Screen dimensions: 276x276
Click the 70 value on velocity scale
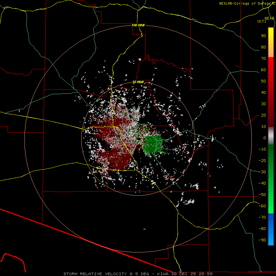[x=263, y=59]
